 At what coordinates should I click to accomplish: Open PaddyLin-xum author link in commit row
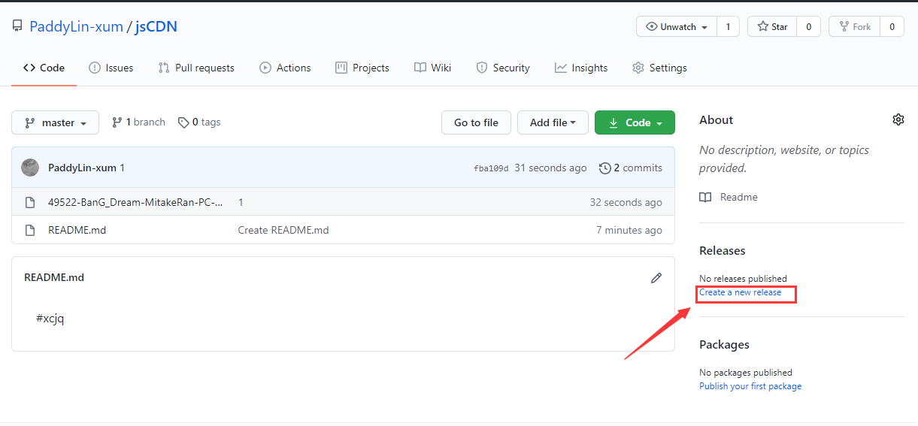[82, 168]
